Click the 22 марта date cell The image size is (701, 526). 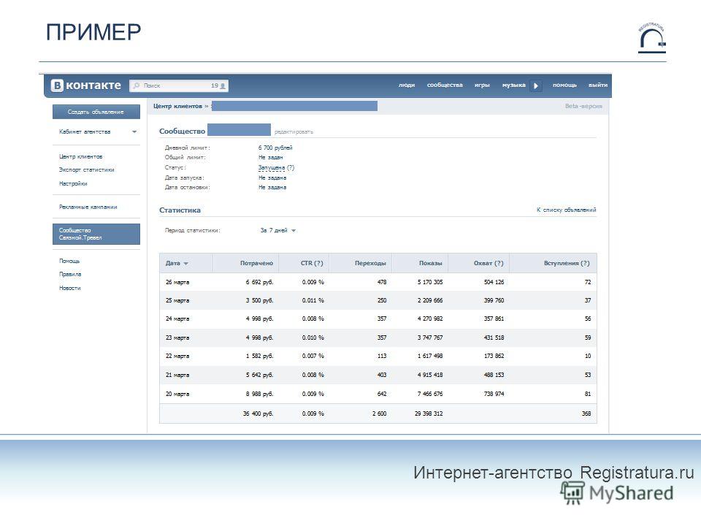(x=177, y=356)
